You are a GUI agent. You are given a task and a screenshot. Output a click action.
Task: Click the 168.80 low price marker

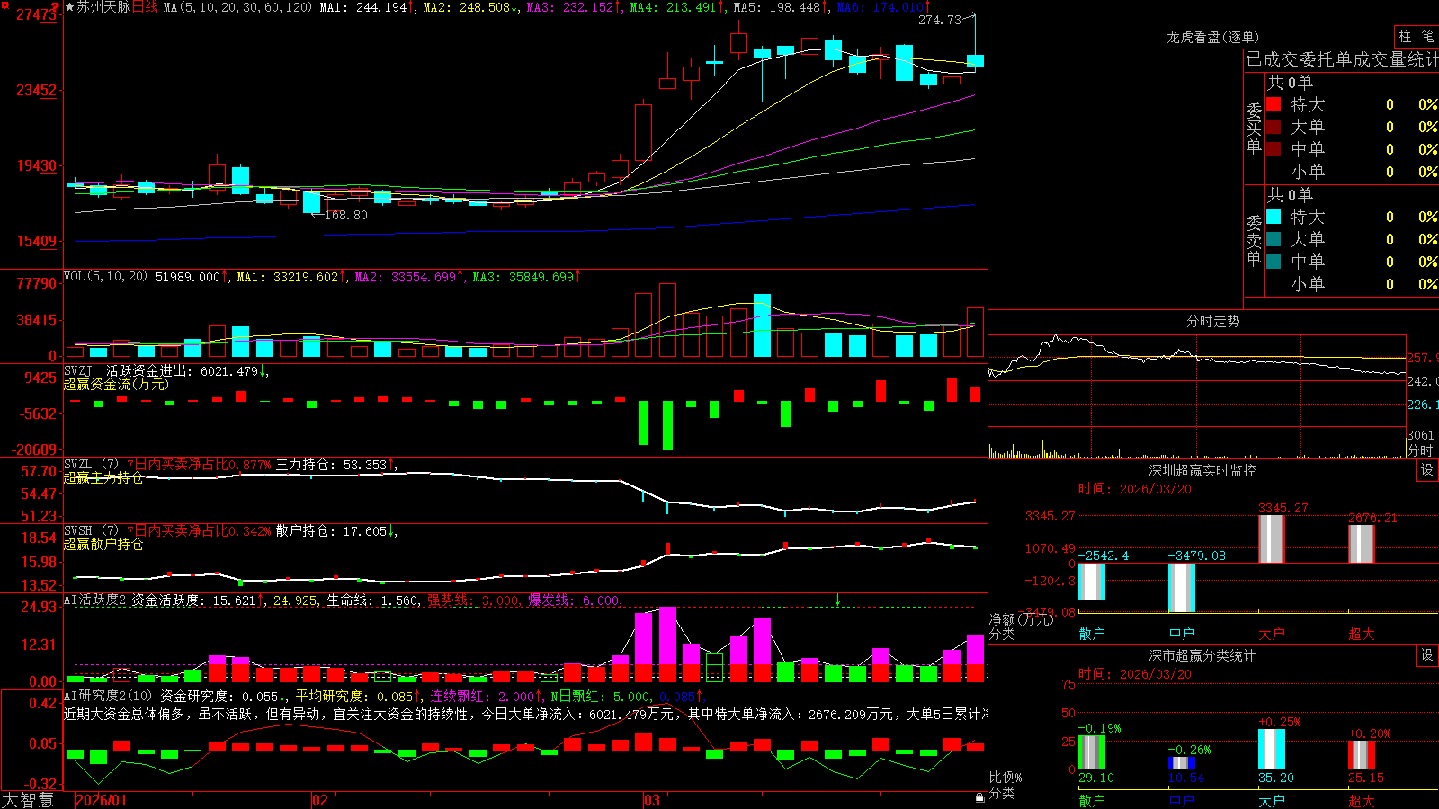(345, 215)
